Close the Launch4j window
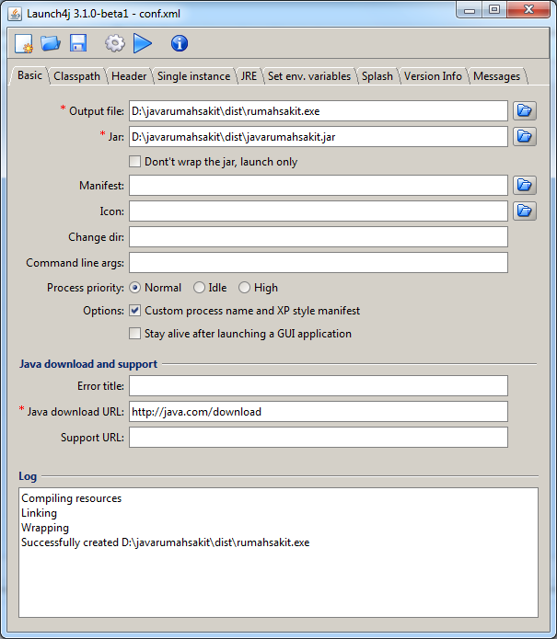557x639 pixels. [x=528, y=10]
